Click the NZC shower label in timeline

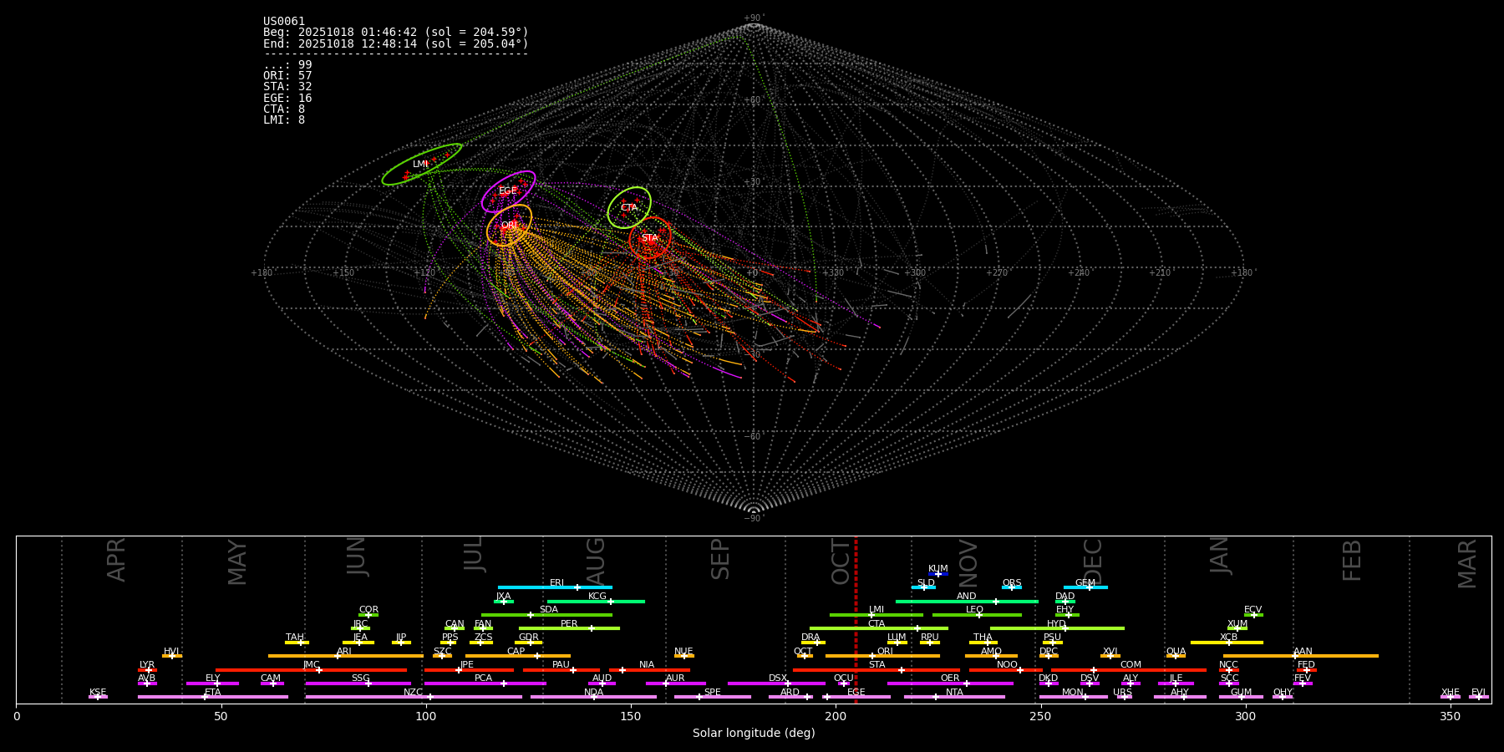pyautogui.click(x=414, y=693)
